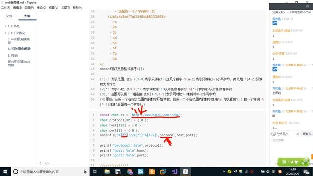Expand the 1. HTML outline item
Viewport: 313px width, 176px height.
(x=5, y=26)
